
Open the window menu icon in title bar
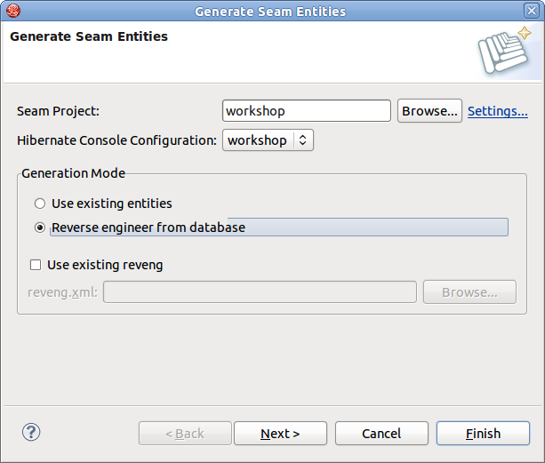(x=12, y=11)
